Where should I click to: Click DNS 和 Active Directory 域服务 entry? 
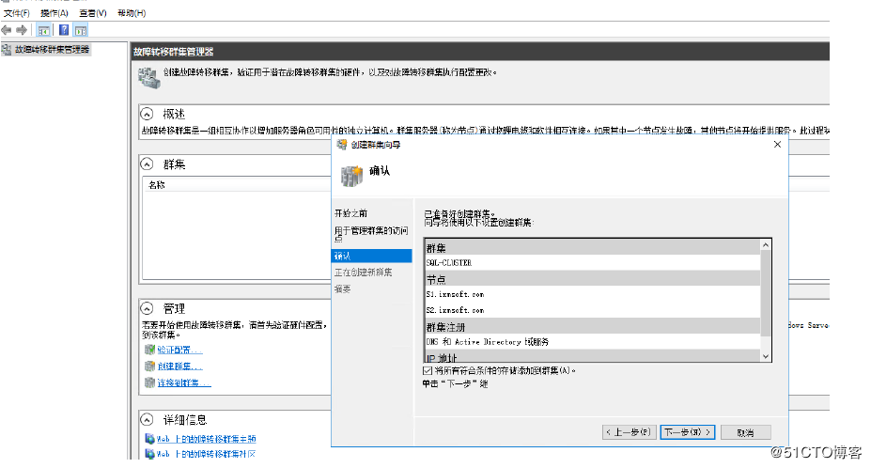pos(487,342)
